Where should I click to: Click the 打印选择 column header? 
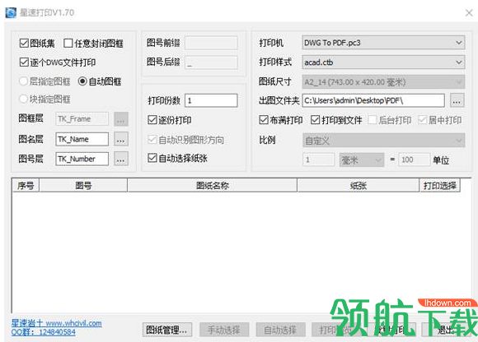439,185
